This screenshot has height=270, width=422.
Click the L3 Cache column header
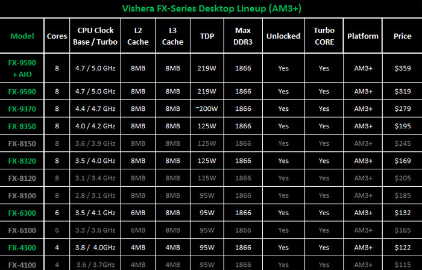point(172,36)
